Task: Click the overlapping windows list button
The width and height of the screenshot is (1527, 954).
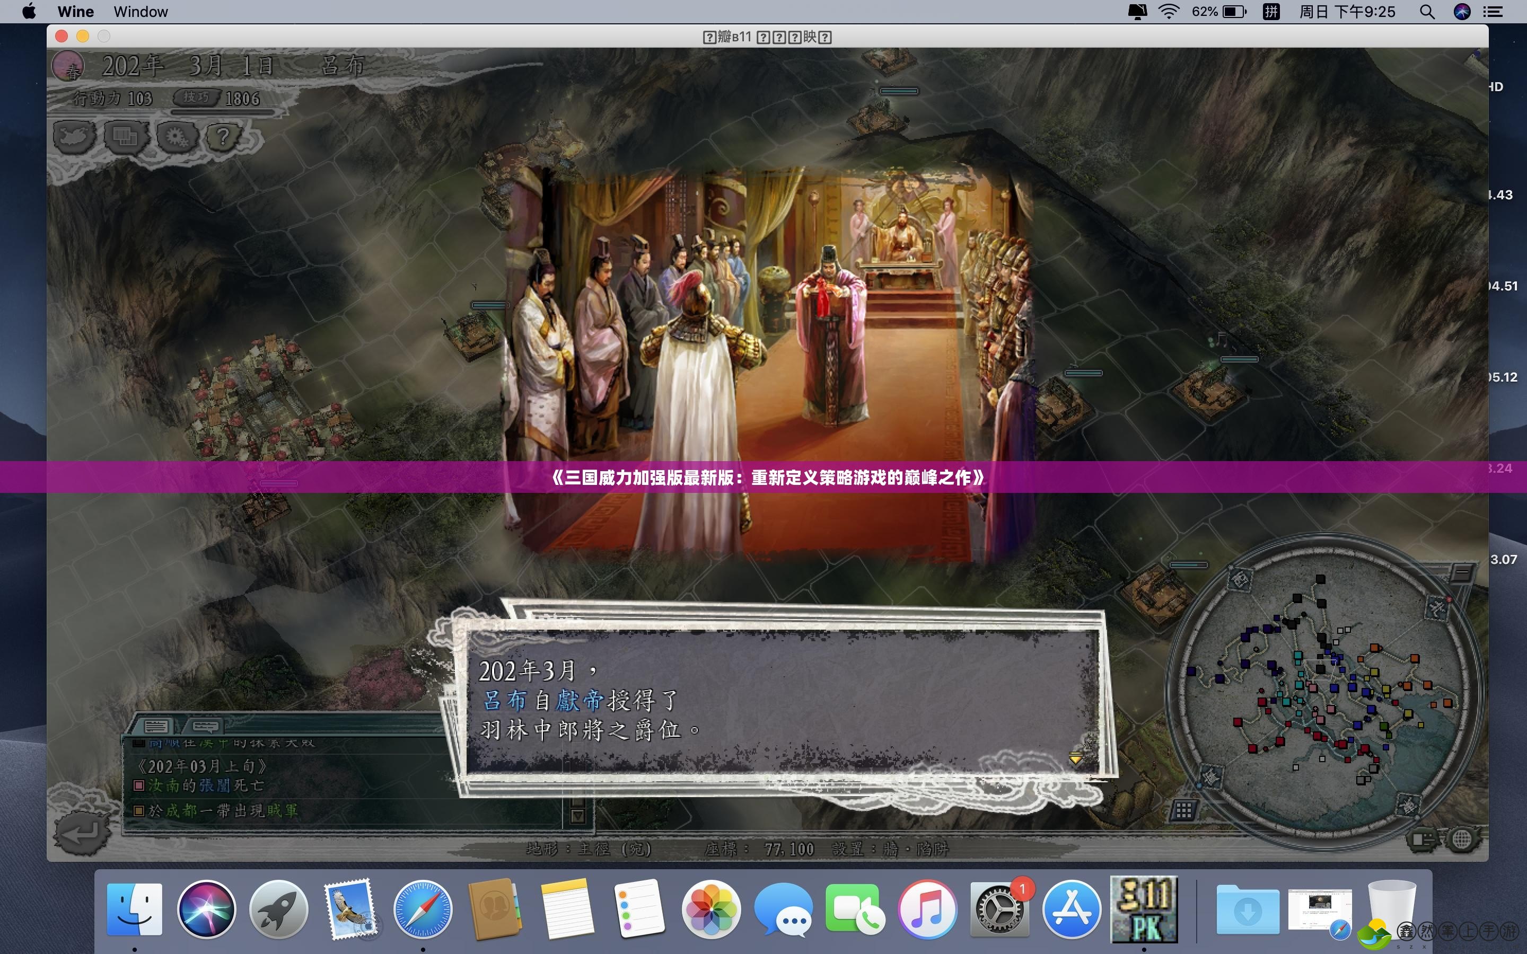Action: (125, 136)
